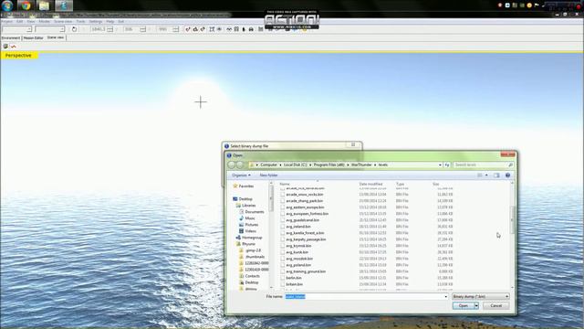Open the Settings menu
584x329 pixels.
pos(95,22)
